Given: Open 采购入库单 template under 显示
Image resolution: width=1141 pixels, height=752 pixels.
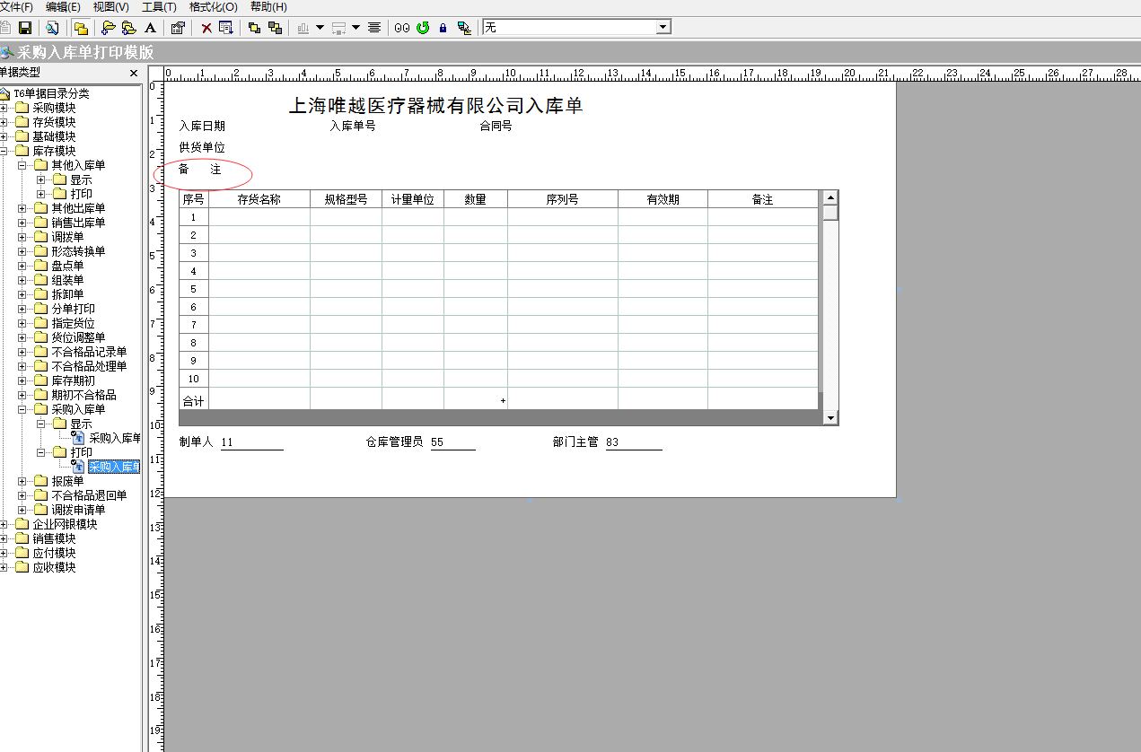Looking at the screenshot, I should [x=115, y=438].
